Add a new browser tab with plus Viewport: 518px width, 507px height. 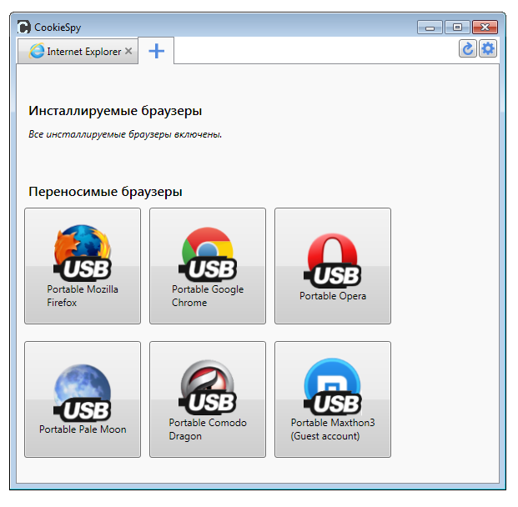tap(156, 51)
